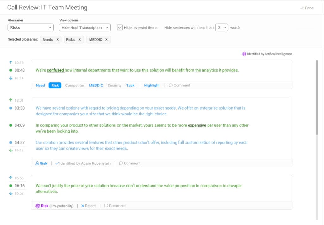Toggle the Risk tag on the first transcript
The width and height of the screenshot is (324, 225).
click(x=54, y=85)
